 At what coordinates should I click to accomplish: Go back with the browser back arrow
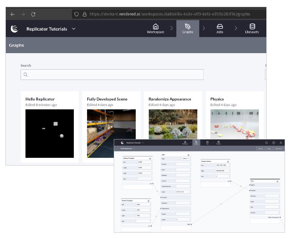point(13,14)
